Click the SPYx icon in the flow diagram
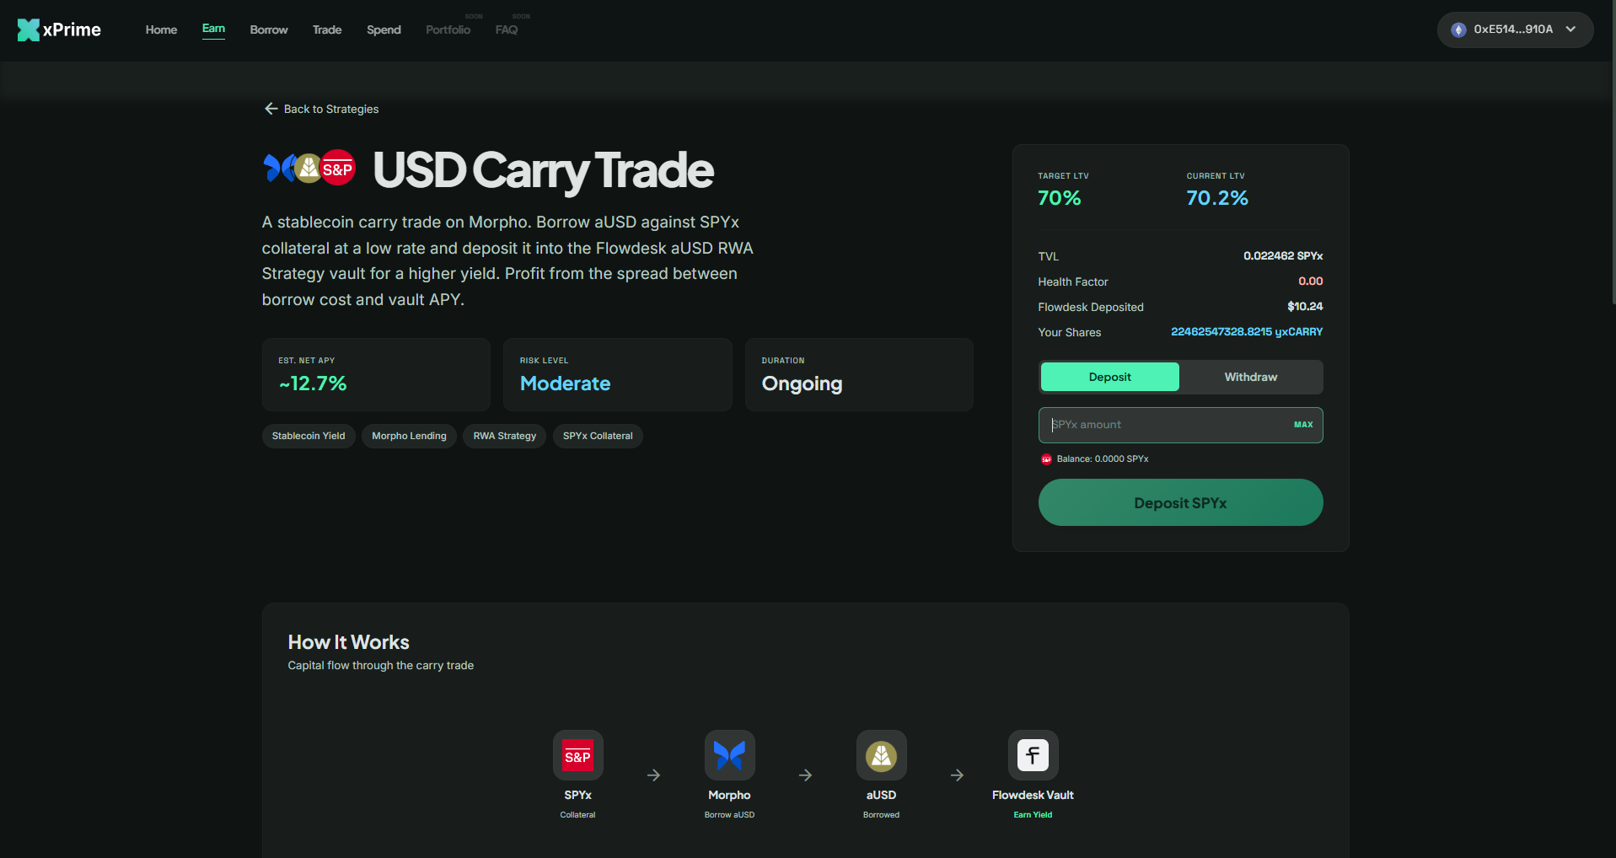This screenshot has width=1616, height=858. click(577, 755)
